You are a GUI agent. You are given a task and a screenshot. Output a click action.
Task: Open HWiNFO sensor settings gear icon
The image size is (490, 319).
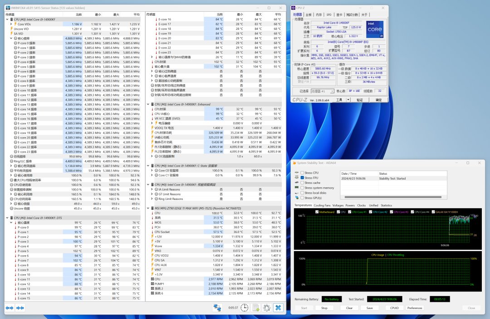[x=266, y=308]
